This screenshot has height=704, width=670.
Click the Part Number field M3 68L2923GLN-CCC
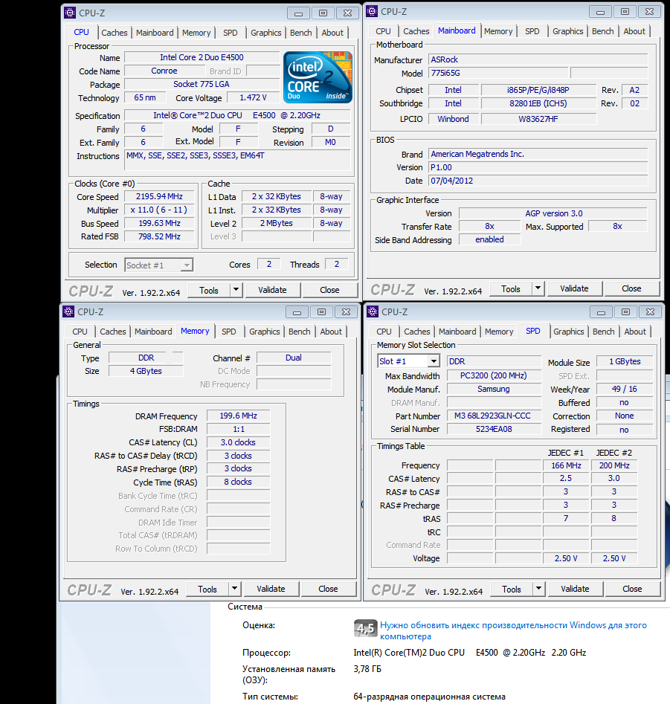[x=493, y=416]
